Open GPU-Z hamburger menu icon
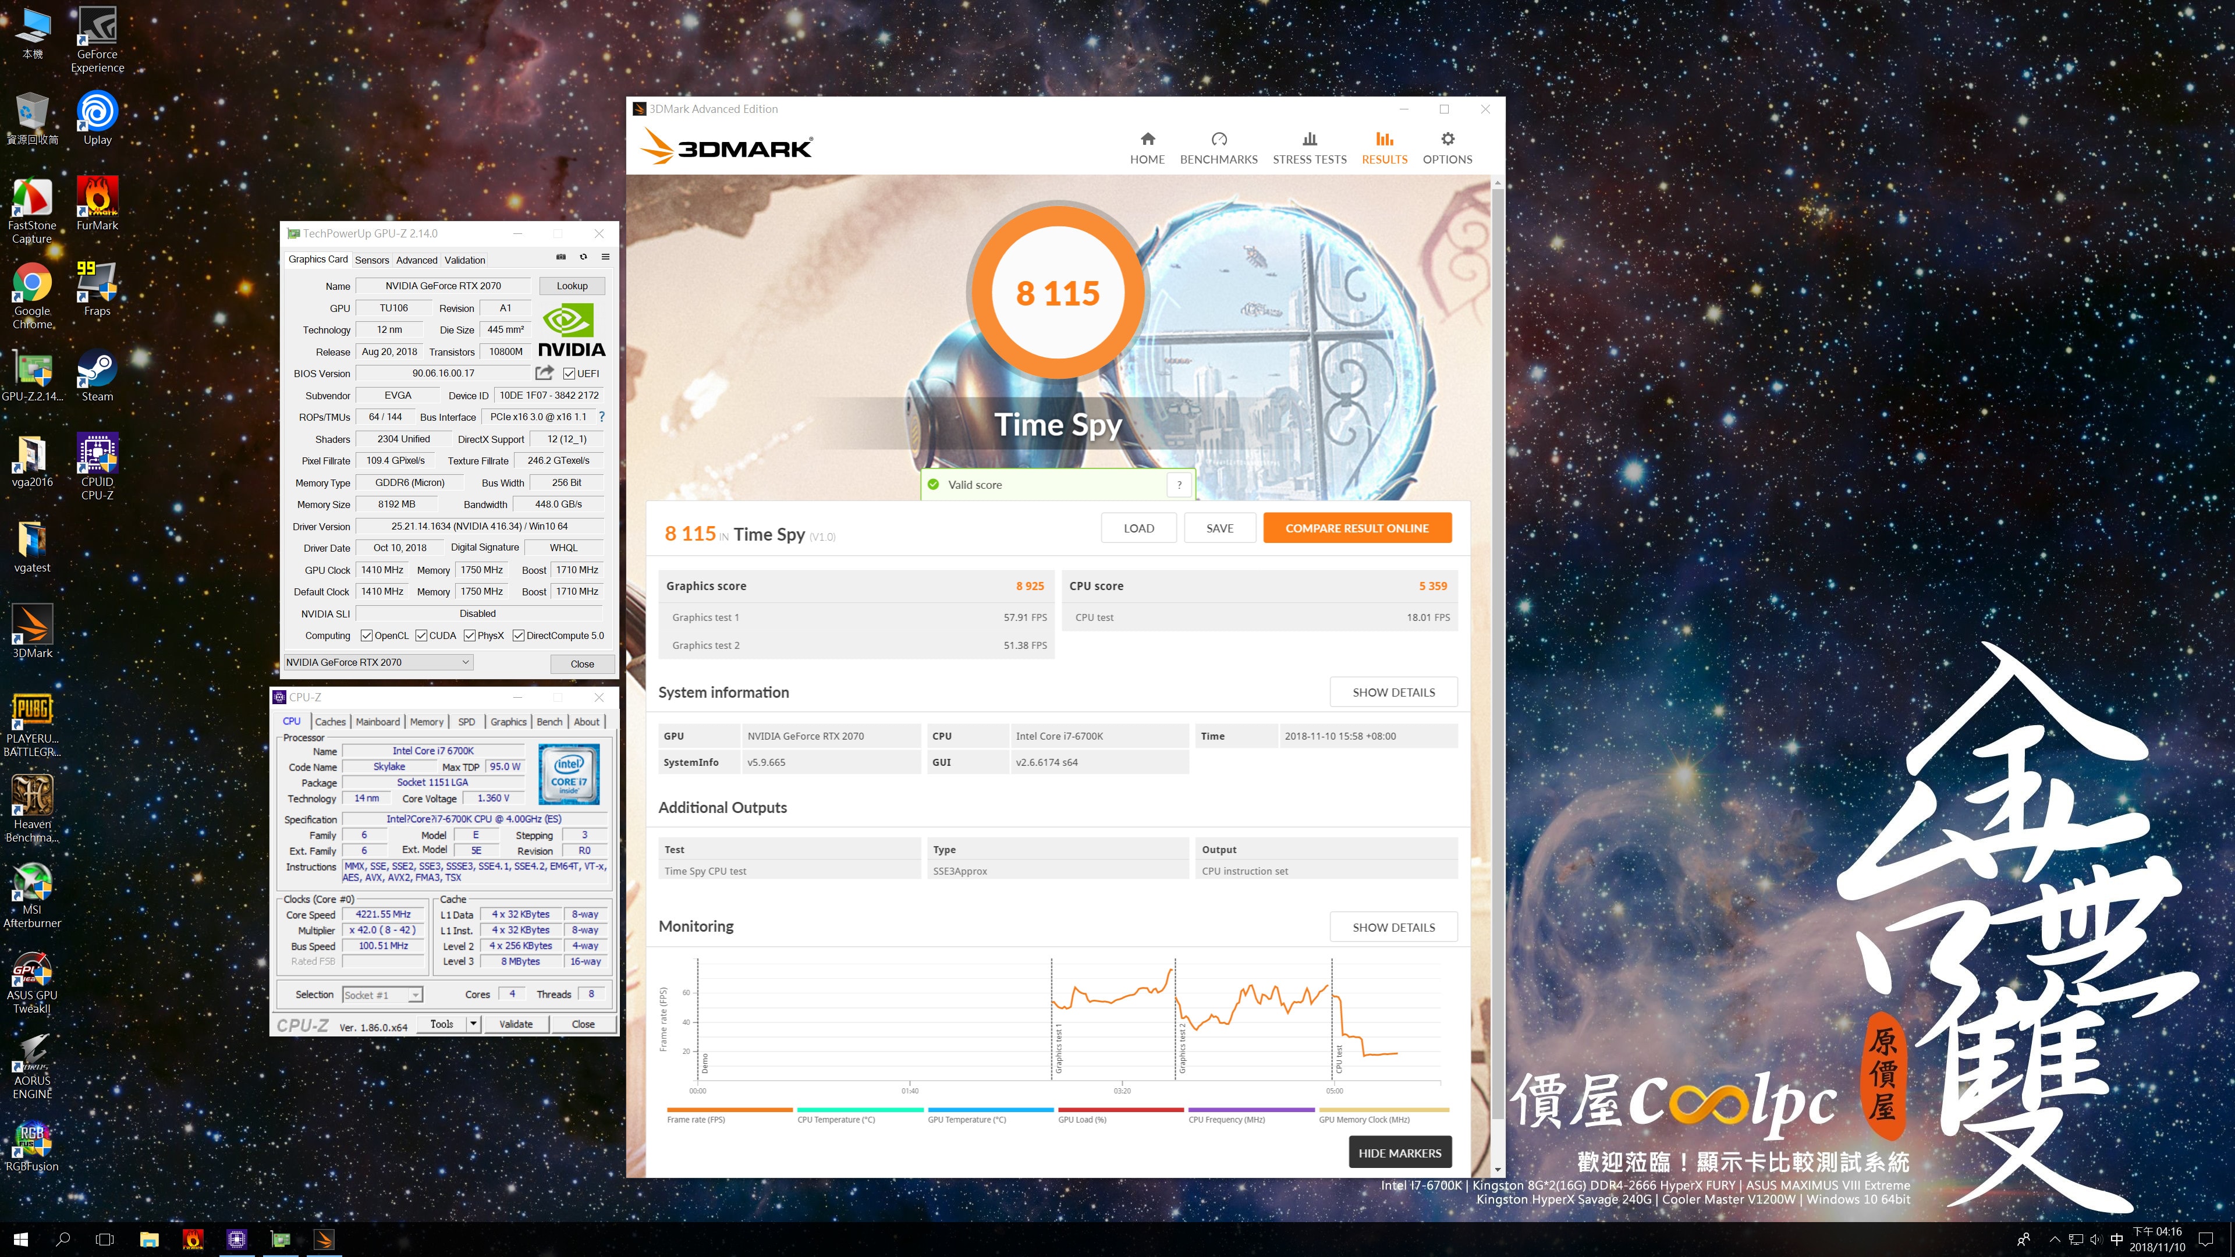The image size is (2235, 1257). (x=605, y=258)
